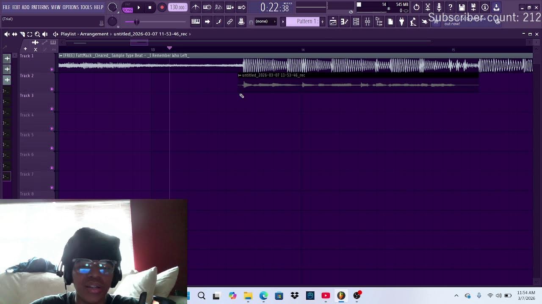Image resolution: width=542 pixels, height=304 pixels.
Task: Open the untitled_2026-03-07 11-53-46_rec clip breadcrumb
Action: [150, 34]
